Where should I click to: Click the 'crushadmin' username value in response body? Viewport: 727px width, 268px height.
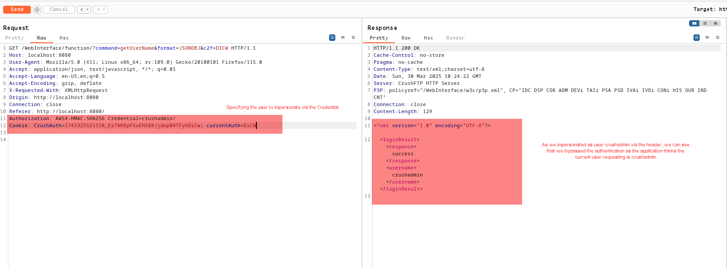(x=408, y=175)
